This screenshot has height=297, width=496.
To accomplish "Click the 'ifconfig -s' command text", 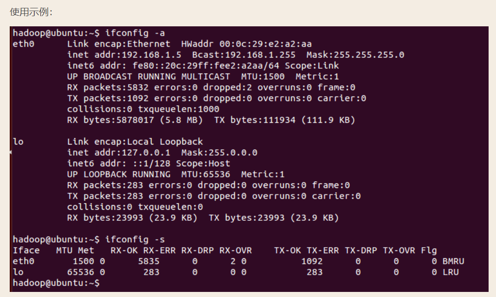I will pyautogui.click(x=135, y=239).
